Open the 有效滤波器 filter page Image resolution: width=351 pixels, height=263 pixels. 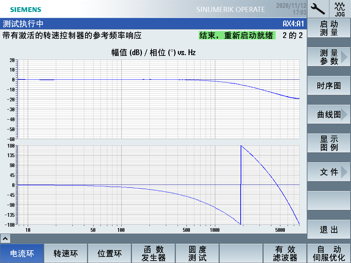pyautogui.click(x=285, y=253)
